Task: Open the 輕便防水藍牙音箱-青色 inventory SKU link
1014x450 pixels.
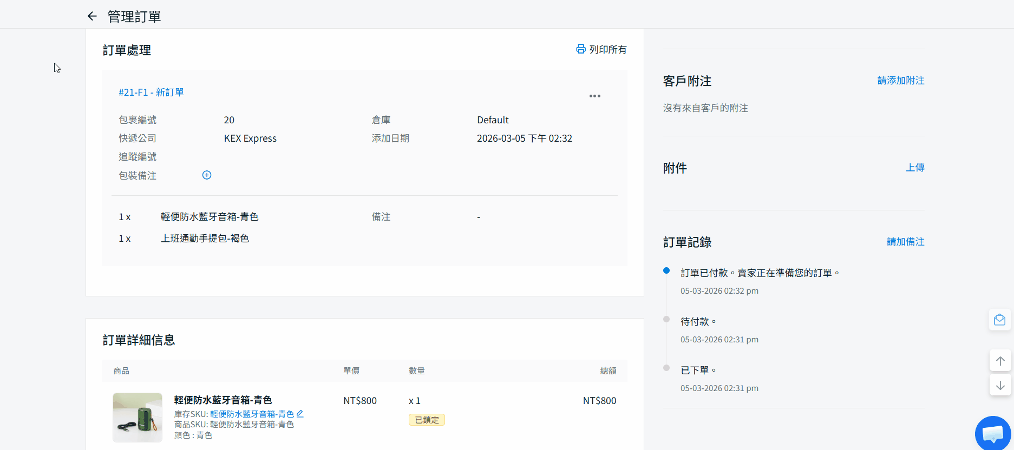Action: (x=252, y=414)
